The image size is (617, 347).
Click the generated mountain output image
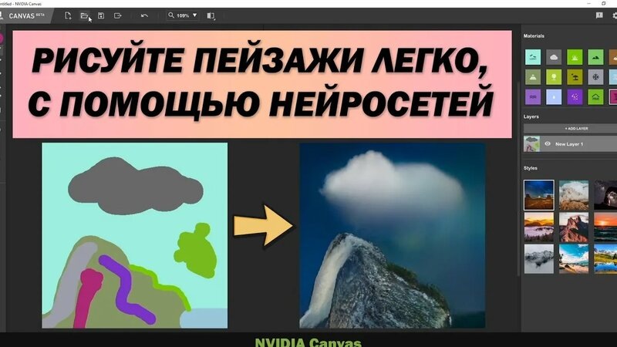pos(393,235)
